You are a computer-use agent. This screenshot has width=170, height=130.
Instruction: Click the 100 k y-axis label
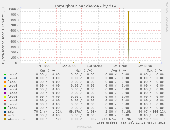coord(14,58)
